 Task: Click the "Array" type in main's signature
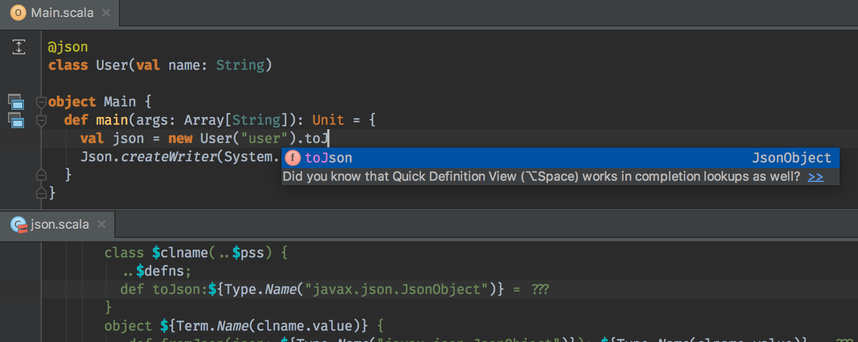point(204,120)
